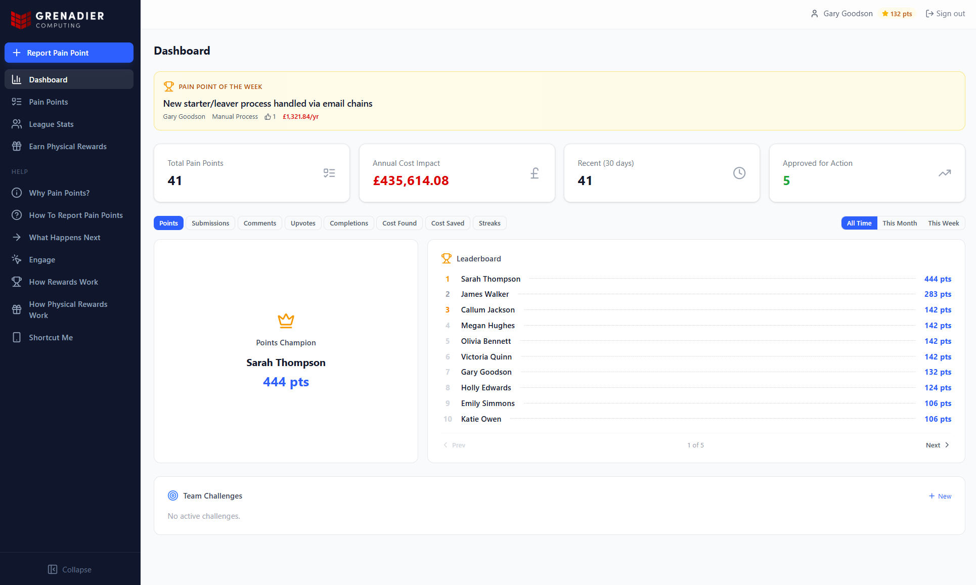This screenshot has width=976, height=585.
Task: Collapse the sidebar navigation
Action: (70, 569)
